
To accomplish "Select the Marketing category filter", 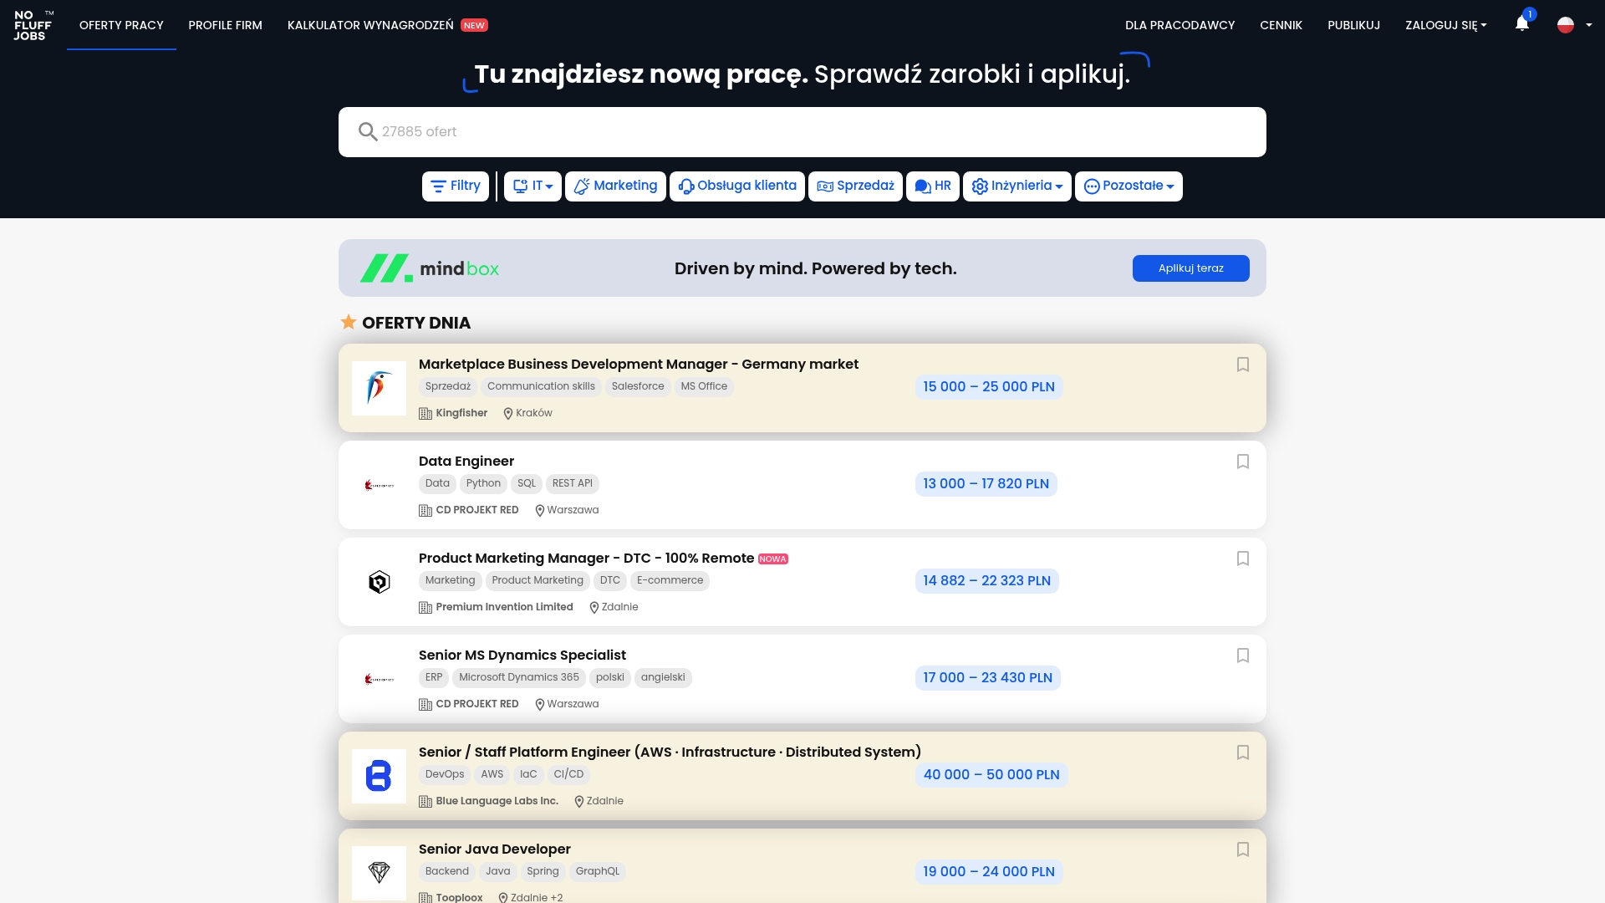I will tap(615, 186).
